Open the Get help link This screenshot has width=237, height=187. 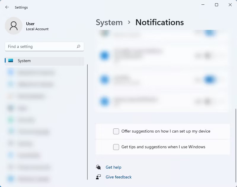pyautogui.click(x=113, y=167)
